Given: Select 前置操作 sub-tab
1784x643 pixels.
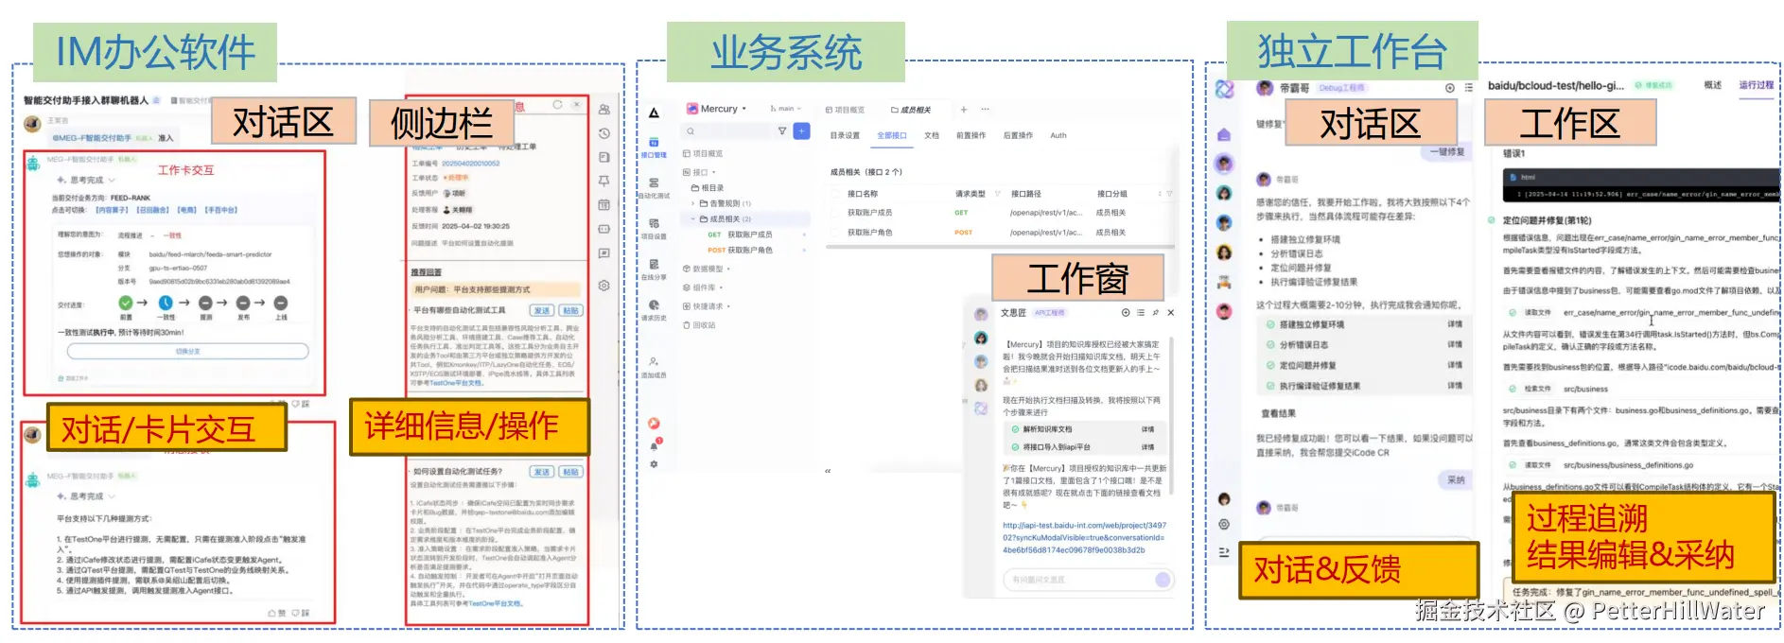Looking at the screenshot, I should coord(971,135).
